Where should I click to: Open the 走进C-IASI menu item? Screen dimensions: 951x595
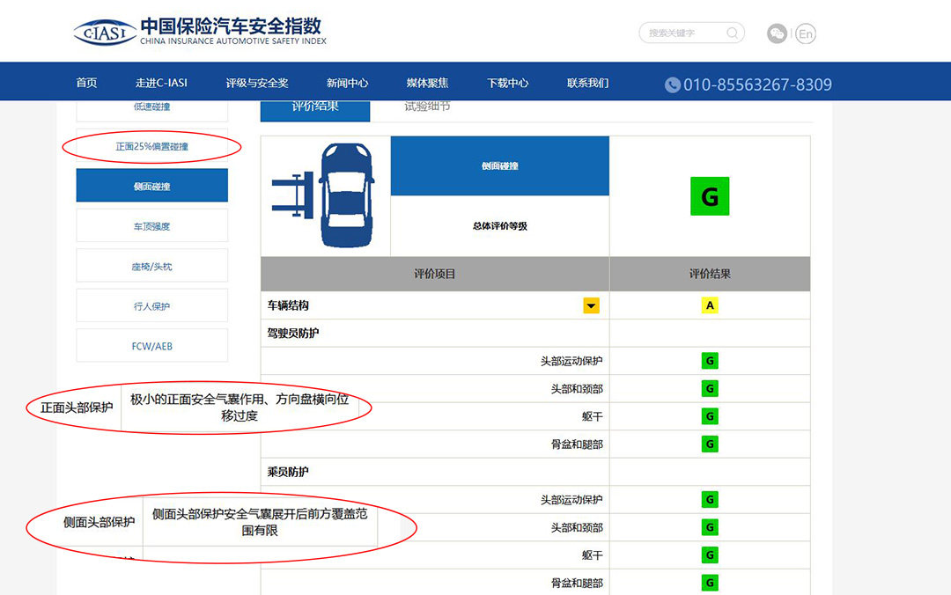[x=161, y=83]
